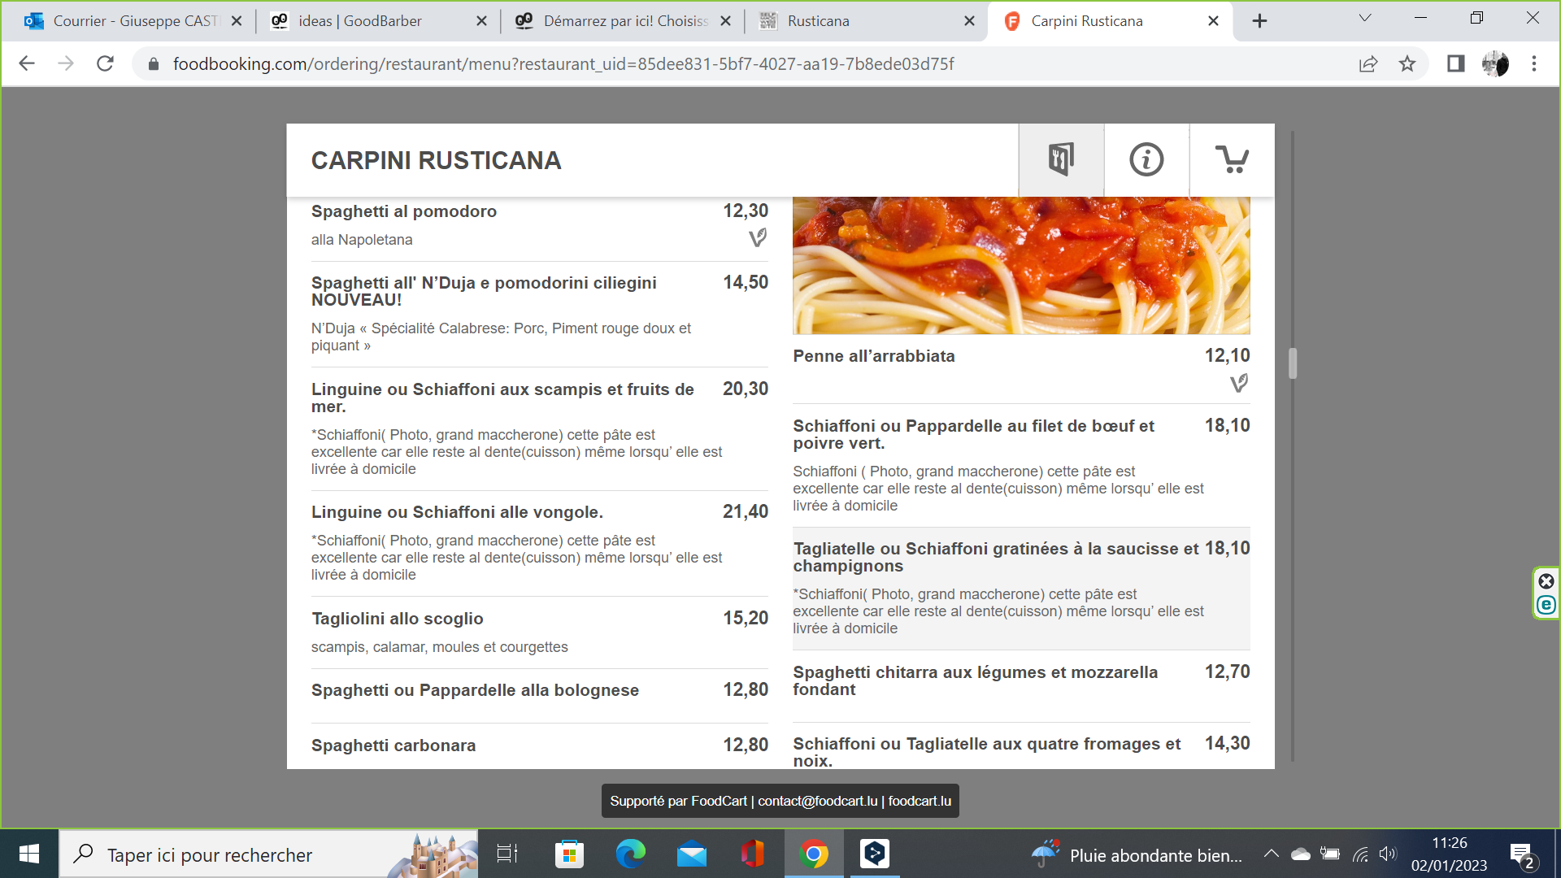Open the restaurant menu icon
Viewport: 1561px width, 878px height.
[x=1061, y=159]
